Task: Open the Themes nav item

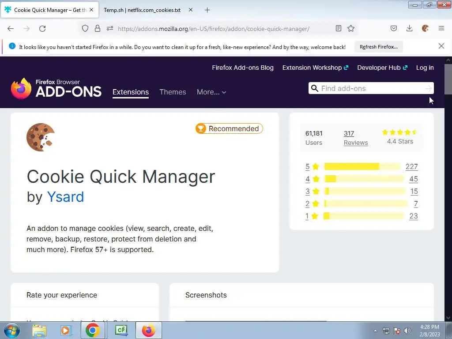Action: tap(173, 92)
